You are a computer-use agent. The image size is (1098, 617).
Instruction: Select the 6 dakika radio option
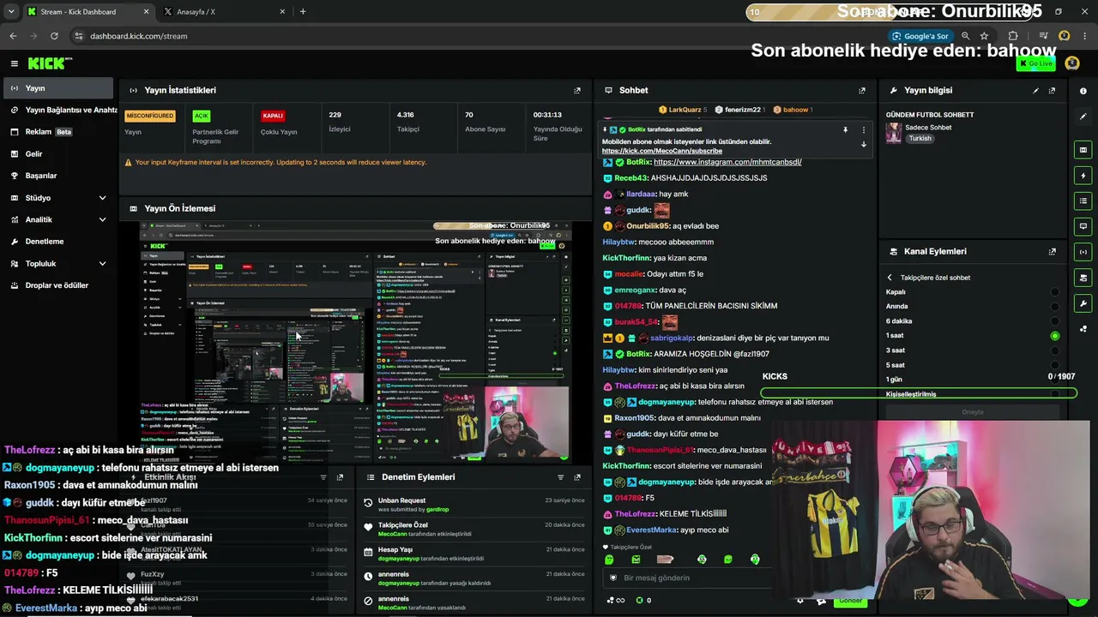1055,321
